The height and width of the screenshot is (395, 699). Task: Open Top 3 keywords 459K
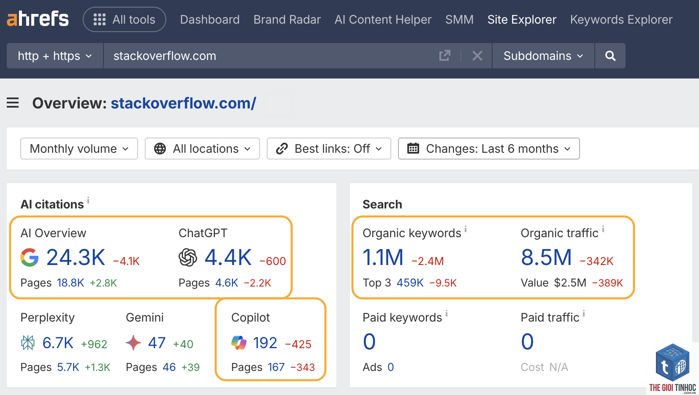410,283
